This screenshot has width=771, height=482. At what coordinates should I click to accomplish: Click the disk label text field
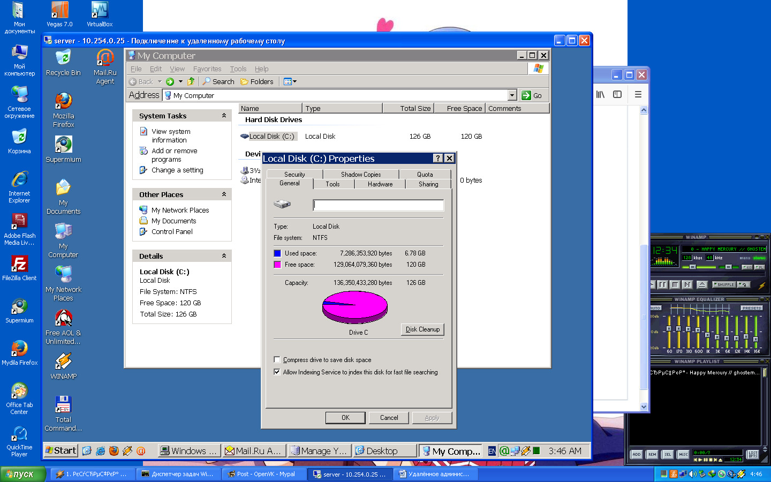pyautogui.click(x=378, y=205)
